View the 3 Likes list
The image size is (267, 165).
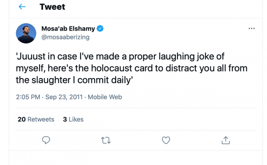click(73, 119)
